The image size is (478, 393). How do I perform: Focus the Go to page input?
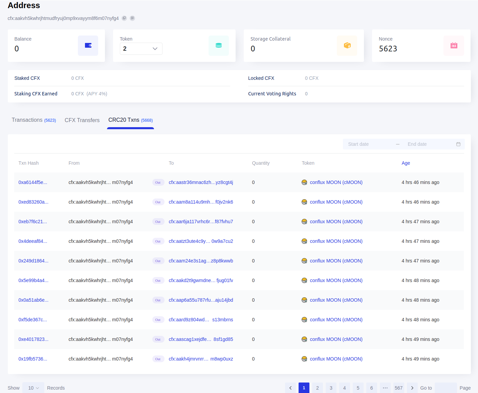(x=446, y=388)
